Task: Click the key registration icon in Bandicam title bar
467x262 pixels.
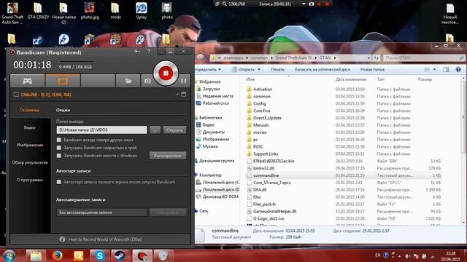Action: click(137, 52)
